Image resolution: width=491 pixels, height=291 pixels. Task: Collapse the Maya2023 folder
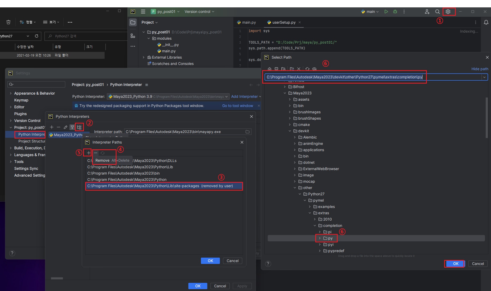[x=285, y=93]
